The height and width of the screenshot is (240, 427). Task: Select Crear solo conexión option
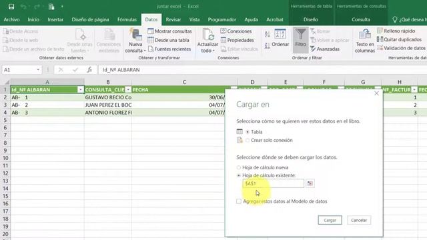pyautogui.click(x=248, y=141)
